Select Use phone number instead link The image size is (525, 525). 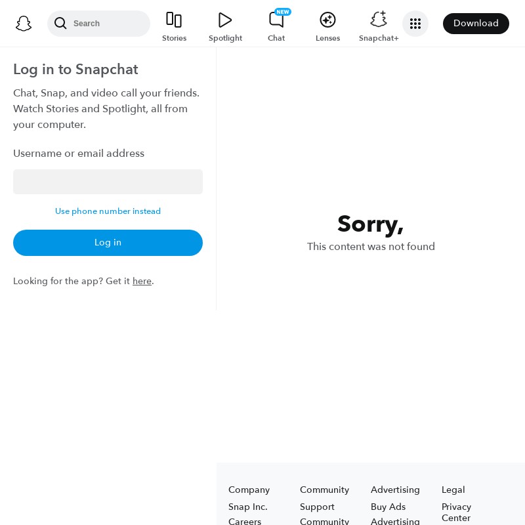click(108, 211)
